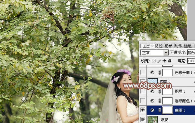The image size is (195, 123).
Task: Select layer name 曲线 1
Action: (x=180, y=110)
